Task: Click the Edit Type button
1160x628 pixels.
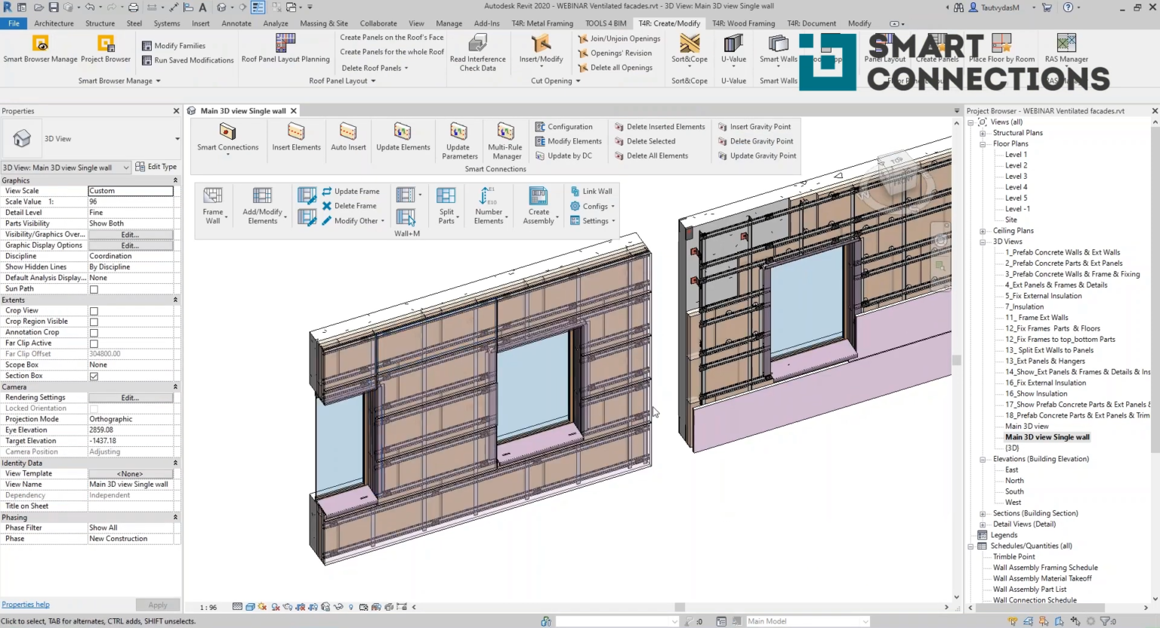Action: tap(156, 167)
